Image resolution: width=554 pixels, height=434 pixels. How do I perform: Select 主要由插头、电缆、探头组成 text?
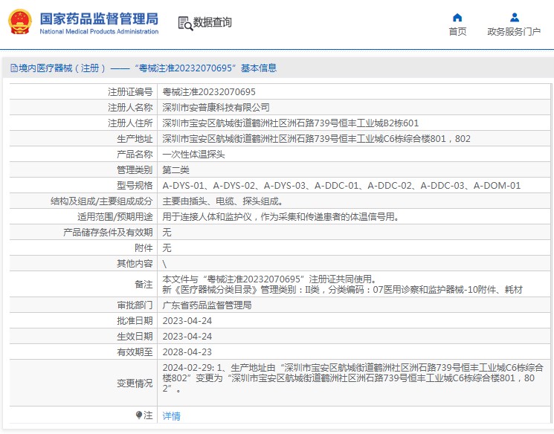[x=222, y=201]
